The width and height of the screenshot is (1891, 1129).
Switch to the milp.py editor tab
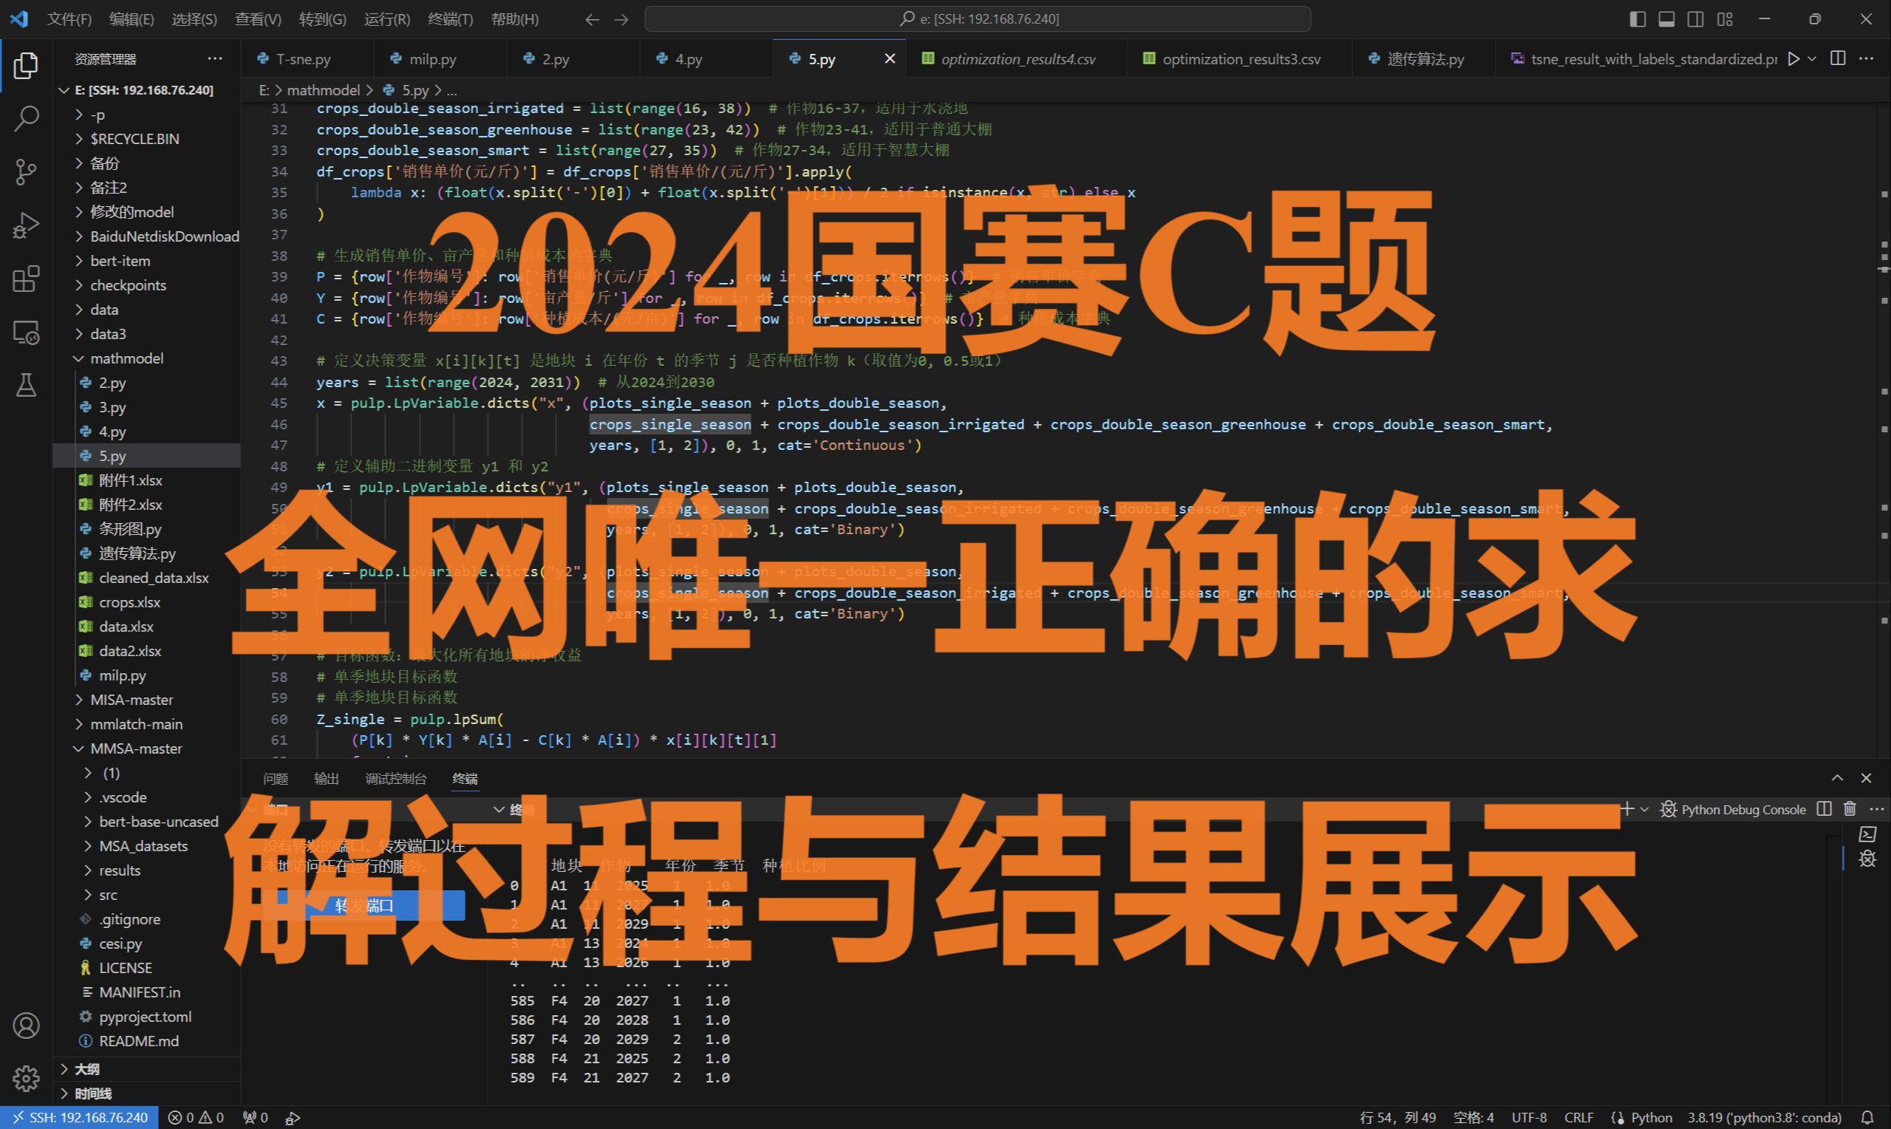pos(440,58)
